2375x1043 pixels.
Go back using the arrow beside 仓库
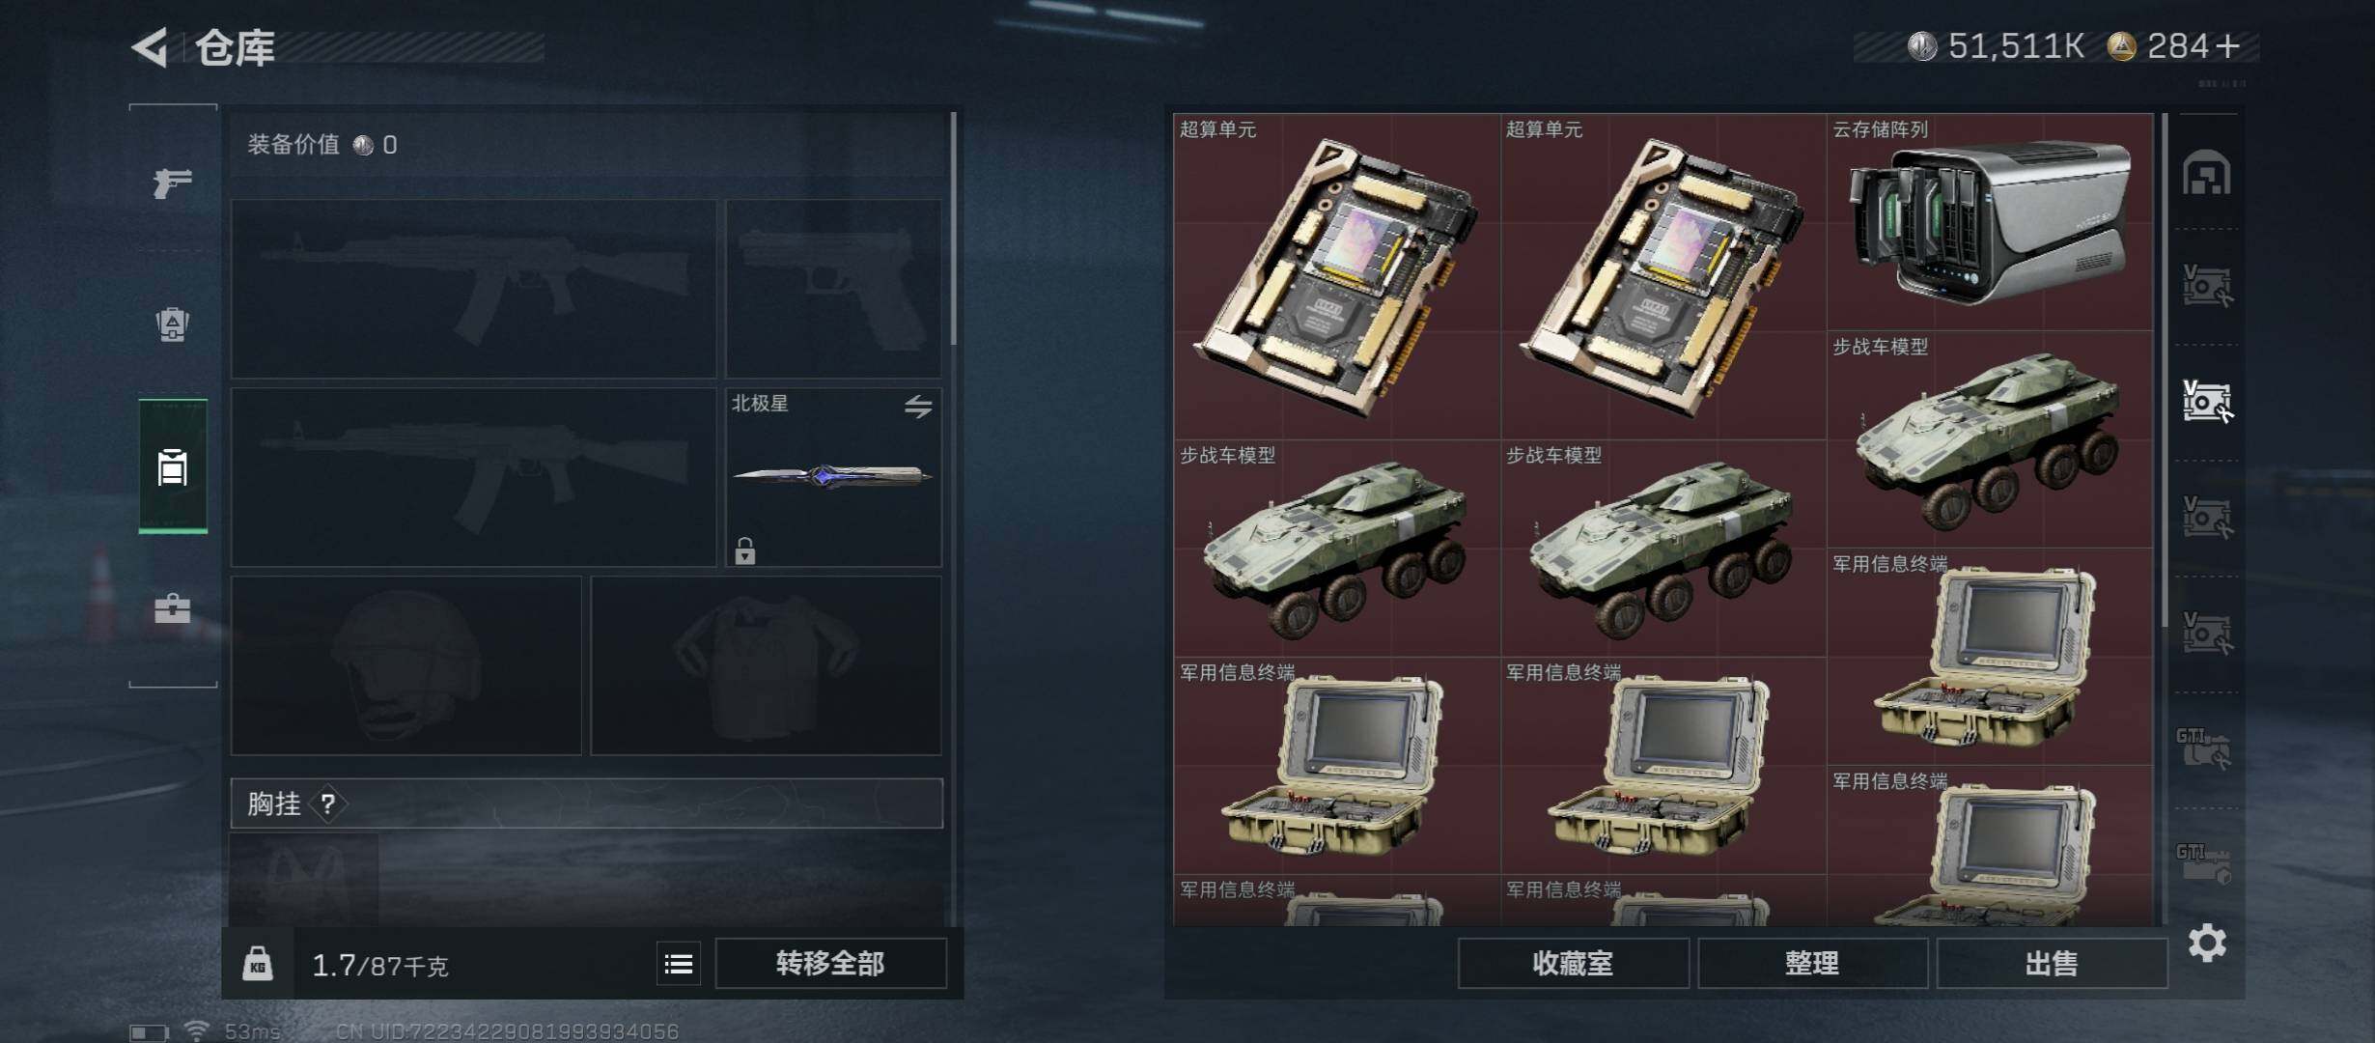tap(150, 46)
